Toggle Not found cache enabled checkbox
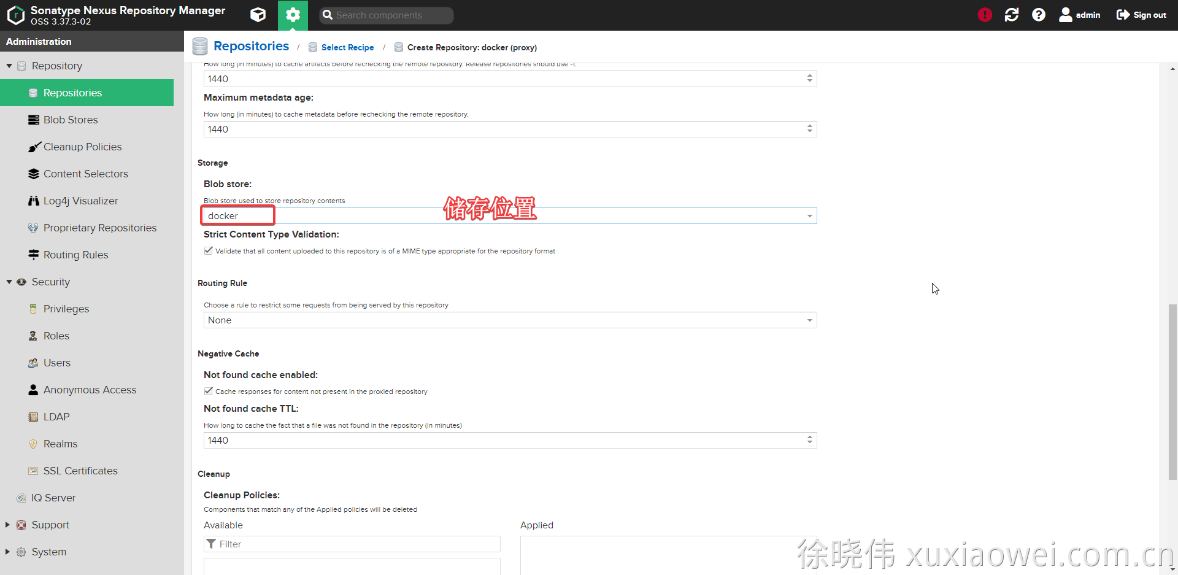 tap(209, 391)
